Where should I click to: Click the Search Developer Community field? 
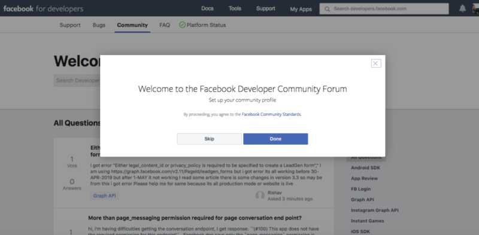tap(77, 81)
